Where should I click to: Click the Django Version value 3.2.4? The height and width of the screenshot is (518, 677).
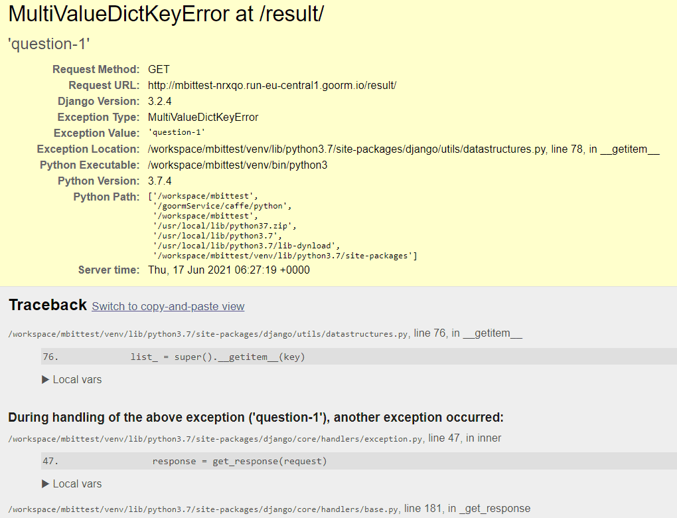tap(161, 101)
